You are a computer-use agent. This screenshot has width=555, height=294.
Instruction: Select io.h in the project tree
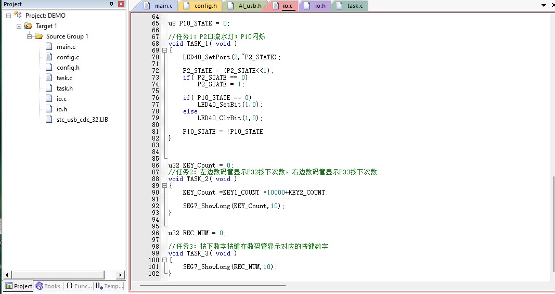tap(61, 109)
